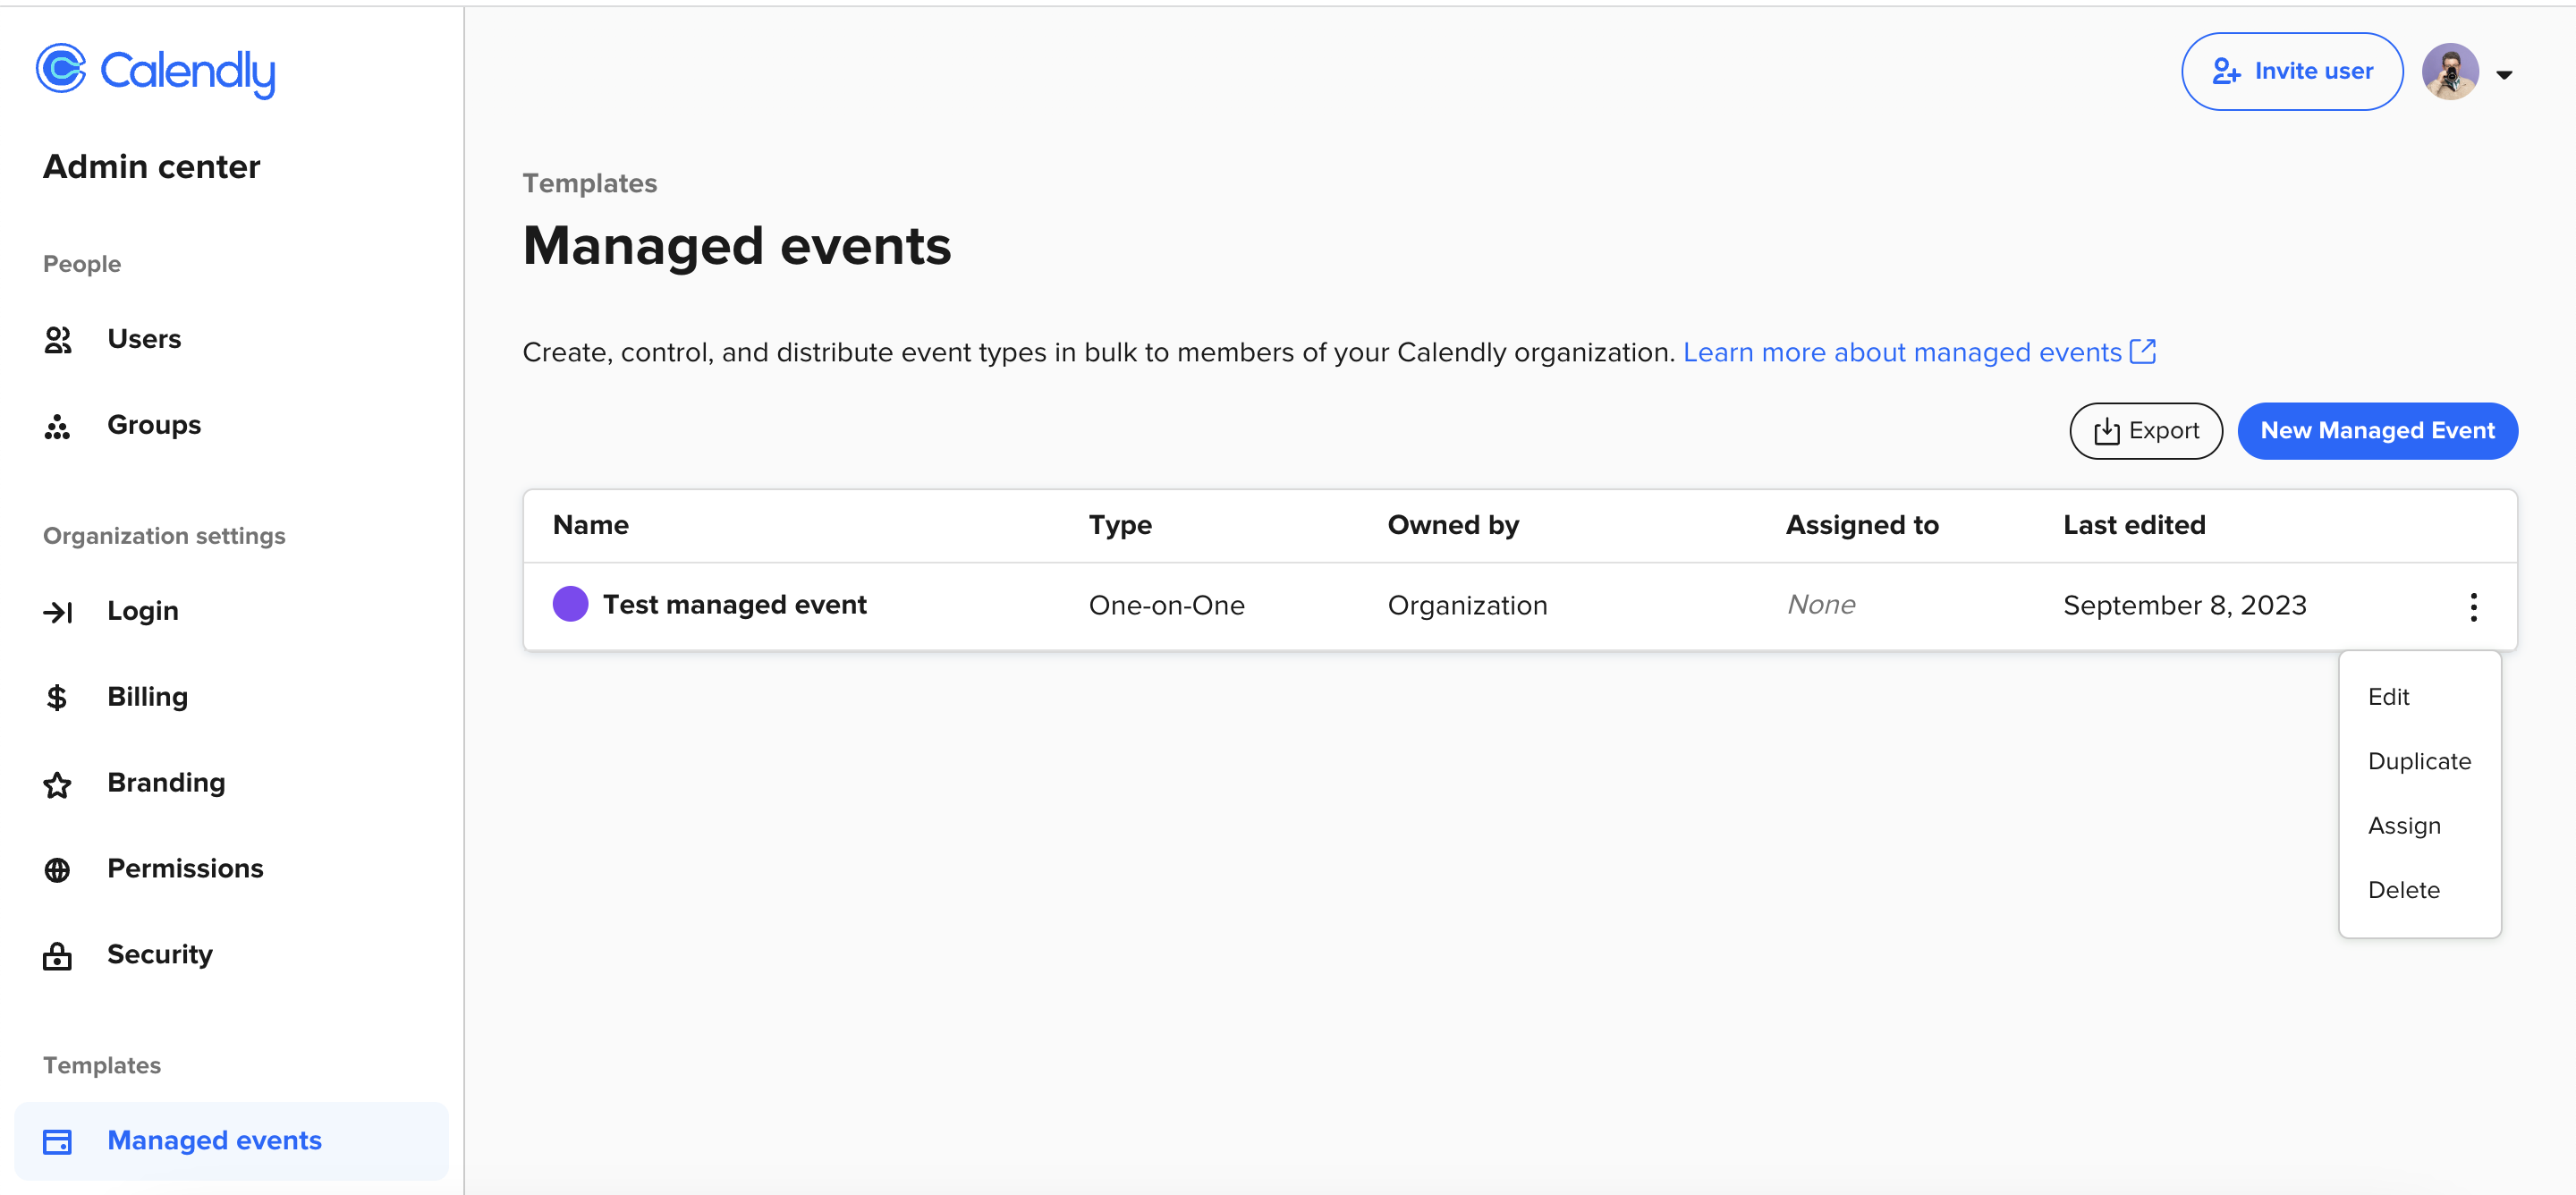Click the add-user icon in the Invite user button

(2226, 71)
